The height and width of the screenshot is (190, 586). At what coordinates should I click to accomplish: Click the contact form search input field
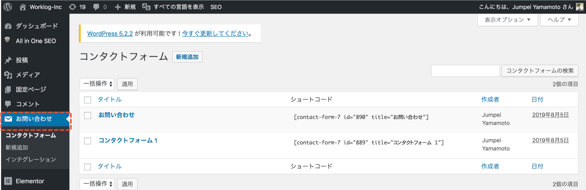coord(465,70)
